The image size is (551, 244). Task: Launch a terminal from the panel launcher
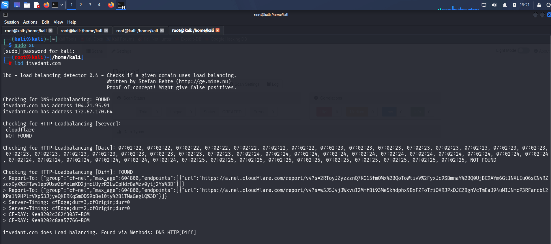pyautogui.click(x=55, y=5)
